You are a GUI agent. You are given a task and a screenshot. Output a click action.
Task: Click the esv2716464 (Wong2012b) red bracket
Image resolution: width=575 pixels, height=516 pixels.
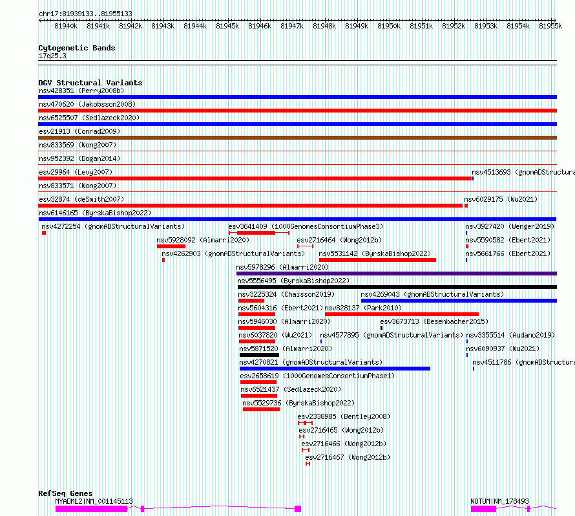[305, 246]
